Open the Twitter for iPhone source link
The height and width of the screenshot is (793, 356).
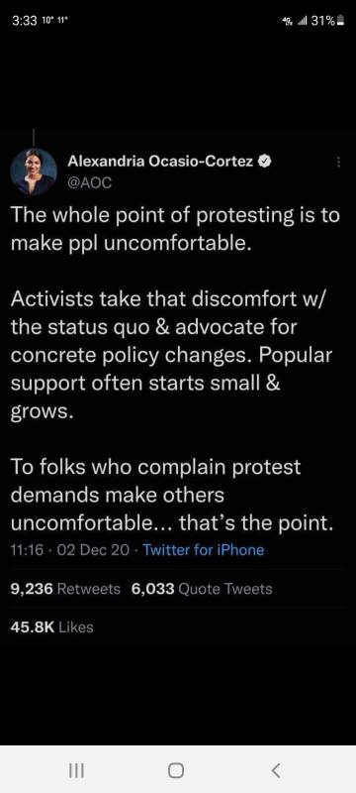(204, 550)
